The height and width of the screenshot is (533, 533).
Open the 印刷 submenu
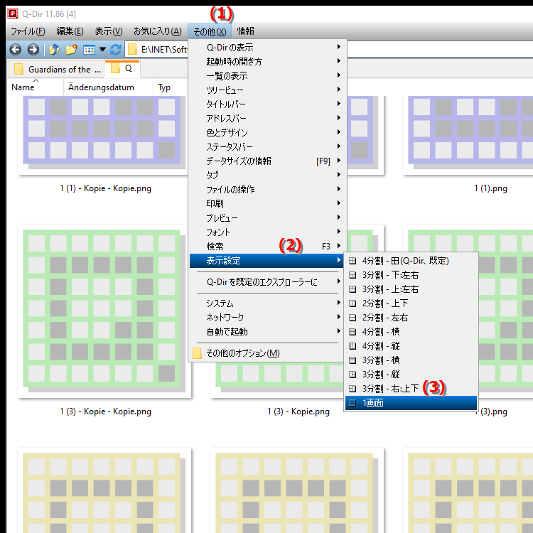[x=267, y=204]
